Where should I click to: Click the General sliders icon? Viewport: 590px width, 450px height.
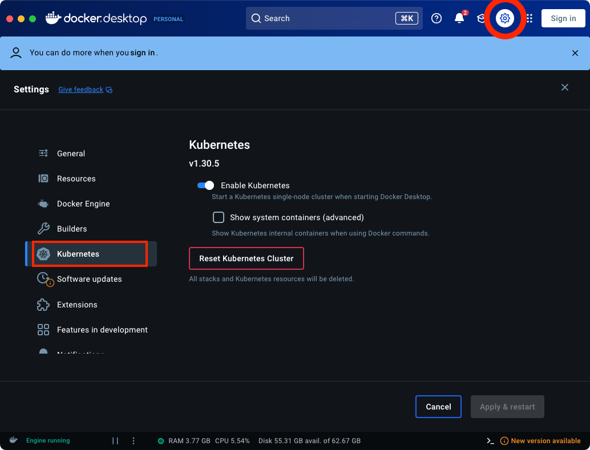coord(43,153)
